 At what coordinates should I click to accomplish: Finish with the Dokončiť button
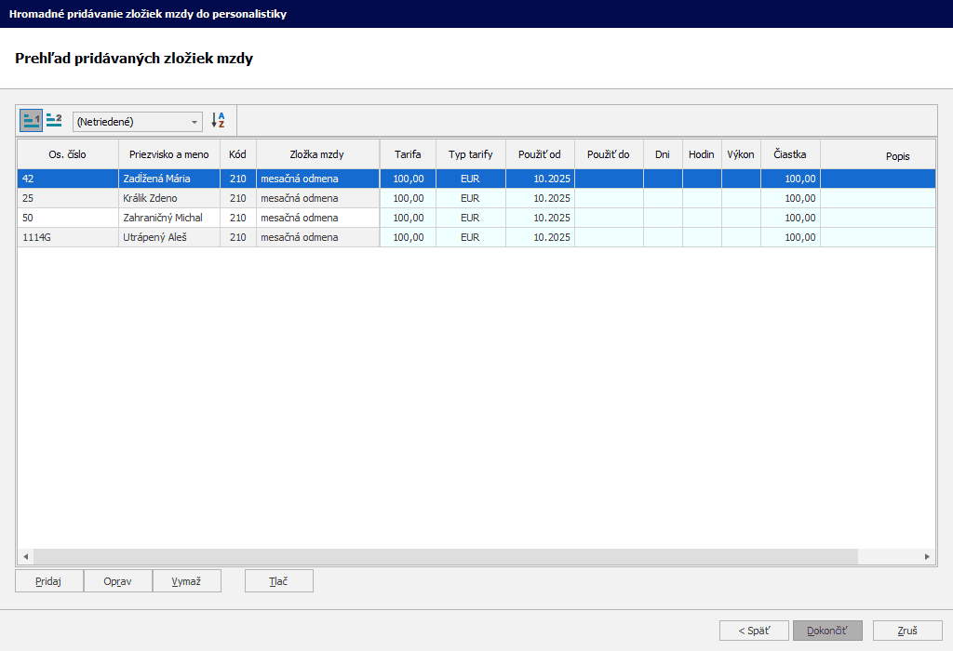click(827, 631)
